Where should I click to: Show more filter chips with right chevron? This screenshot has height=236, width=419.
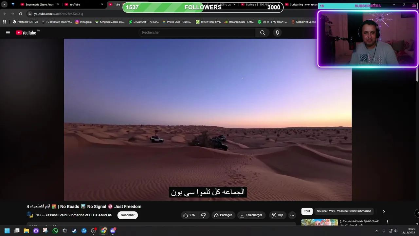point(384,212)
